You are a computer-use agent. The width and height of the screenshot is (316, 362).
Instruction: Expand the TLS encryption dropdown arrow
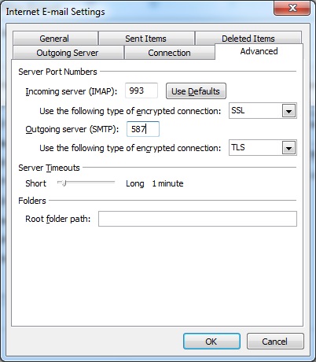(x=288, y=148)
